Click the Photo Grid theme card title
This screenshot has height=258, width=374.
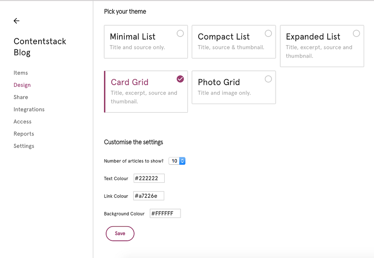point(219,82)
